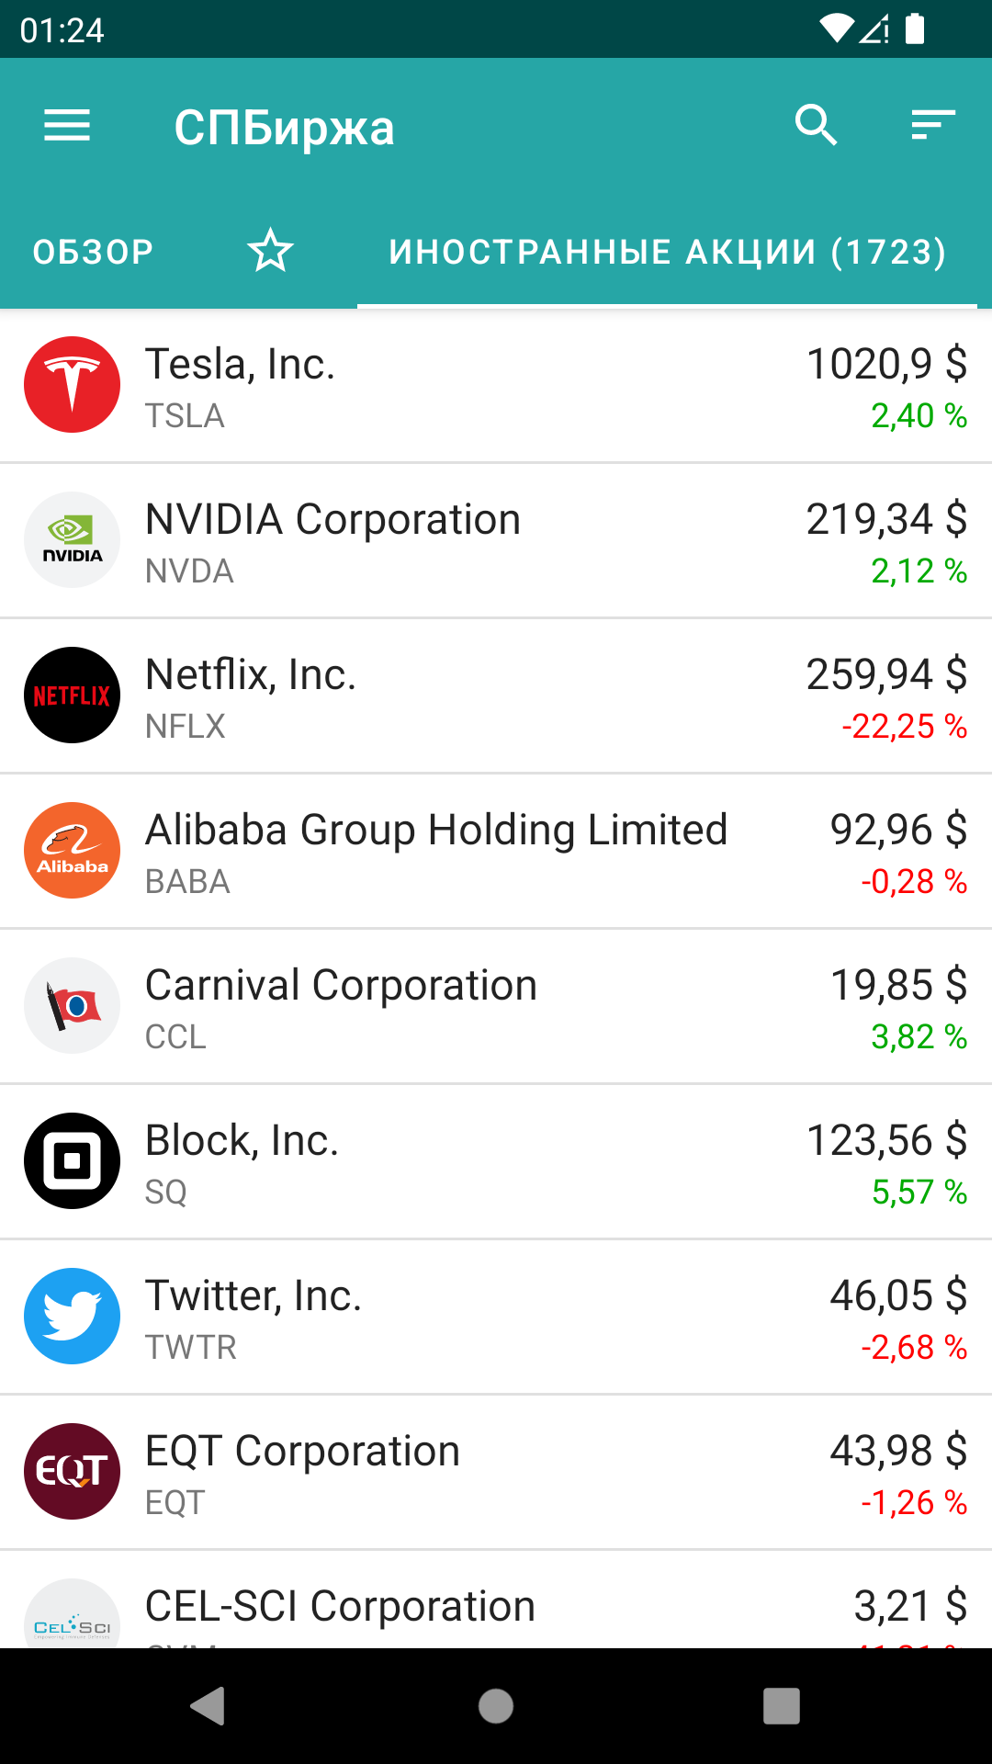Tap the Twitter bird logo

[x=72, y=1317]
